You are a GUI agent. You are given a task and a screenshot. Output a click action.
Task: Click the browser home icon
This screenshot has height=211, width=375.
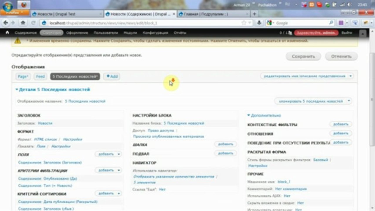23,23
